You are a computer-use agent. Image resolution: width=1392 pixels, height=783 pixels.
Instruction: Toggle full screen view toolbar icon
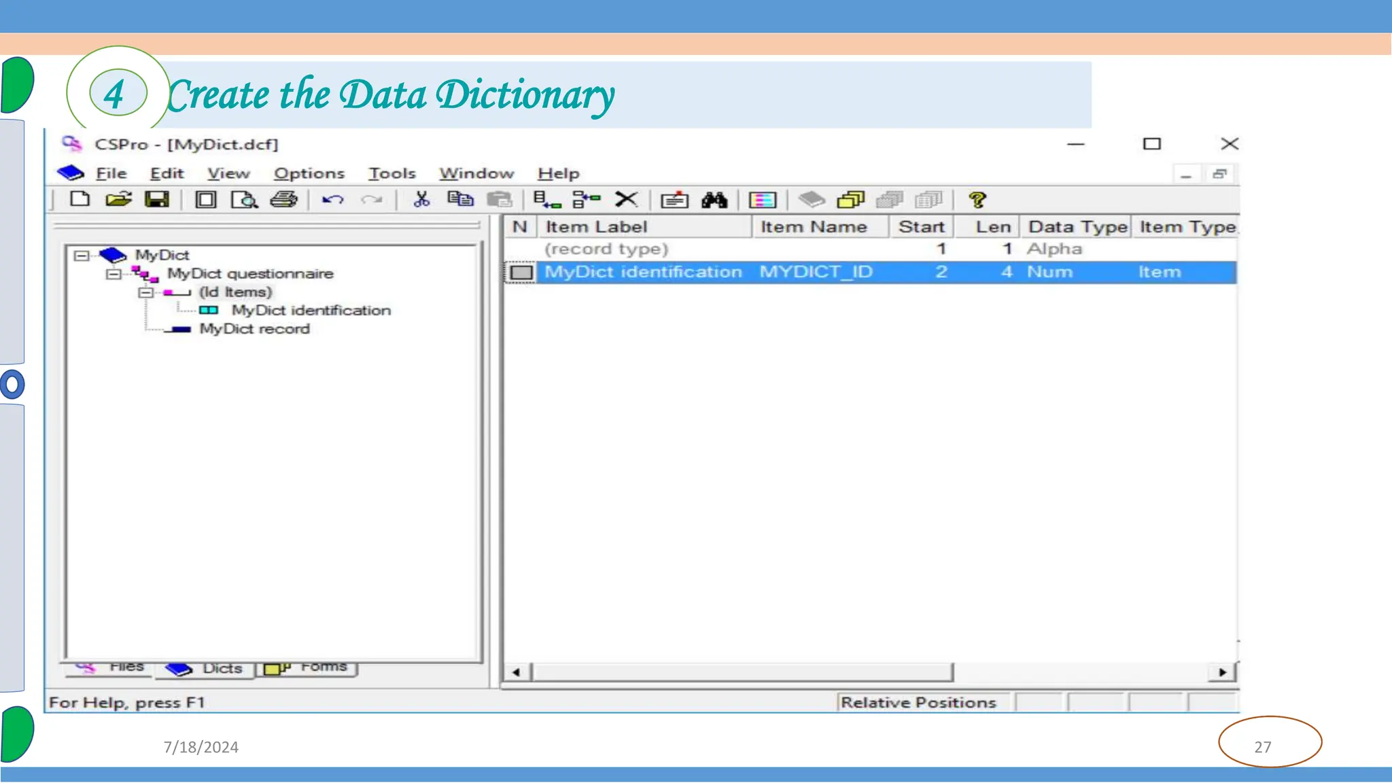click(x=206, y=199)
